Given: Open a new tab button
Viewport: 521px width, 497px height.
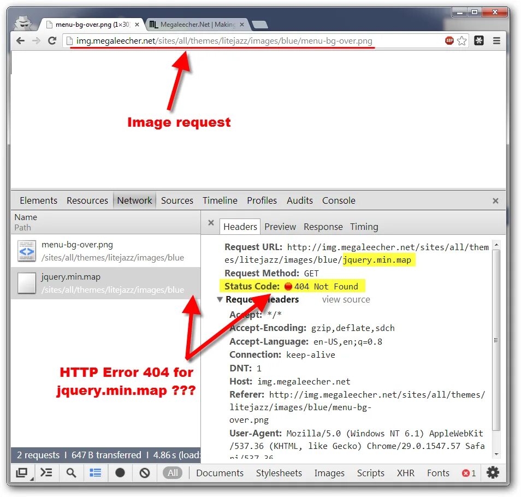Looking at the screenshot, I should point(260,25).
